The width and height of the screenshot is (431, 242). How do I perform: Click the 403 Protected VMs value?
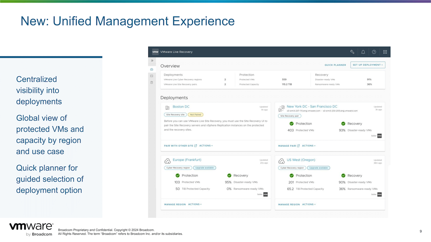pyautogui.click(x=291, y=130)
